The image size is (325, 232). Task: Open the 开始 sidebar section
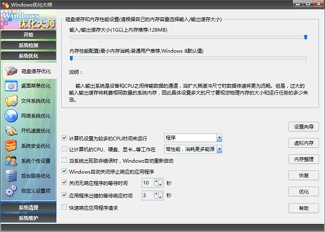pyautogui.click(x=28, y=35)
